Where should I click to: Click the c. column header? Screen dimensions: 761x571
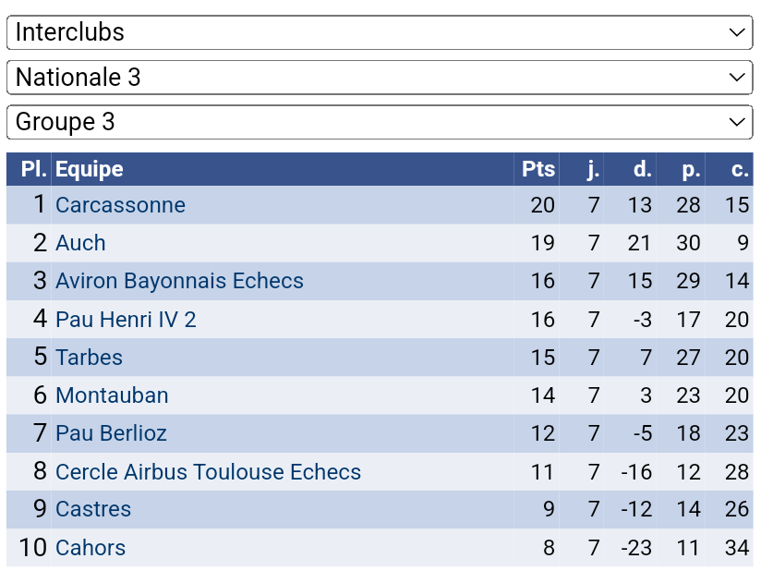pyautogui.click(x=739, y=169)
